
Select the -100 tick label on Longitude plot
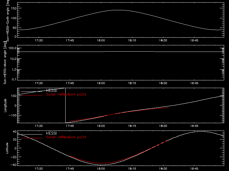point(13,115)
